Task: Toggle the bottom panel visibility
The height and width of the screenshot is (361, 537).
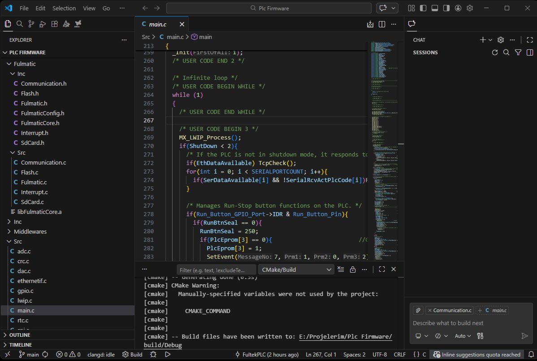Action: point(434,8)
